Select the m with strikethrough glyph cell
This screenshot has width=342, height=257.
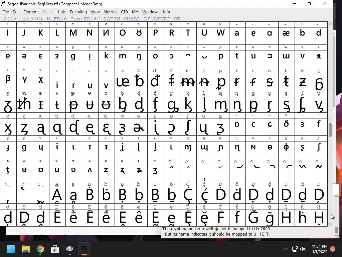(188, 79)
